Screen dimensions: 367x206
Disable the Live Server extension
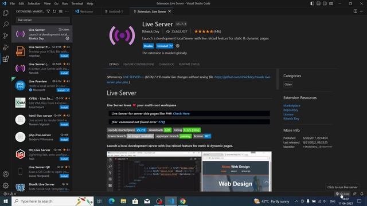[x=148, y=46]
